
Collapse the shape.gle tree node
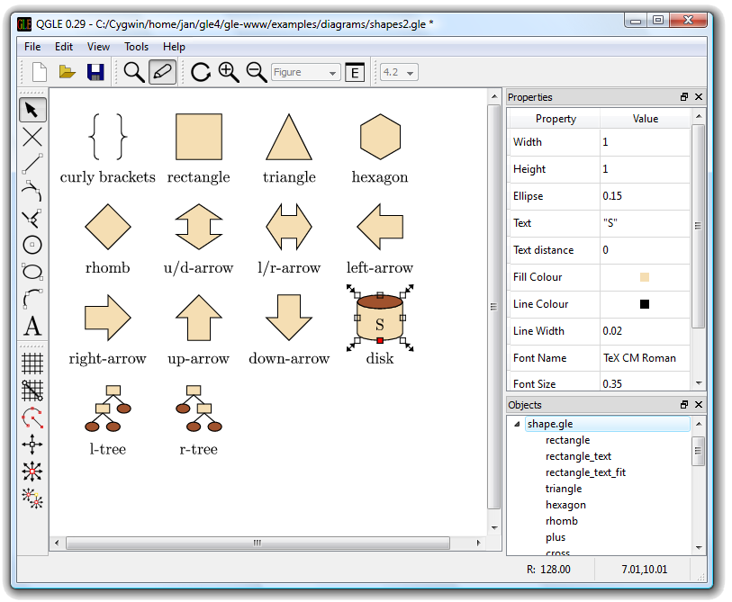(x=516, y=424)
